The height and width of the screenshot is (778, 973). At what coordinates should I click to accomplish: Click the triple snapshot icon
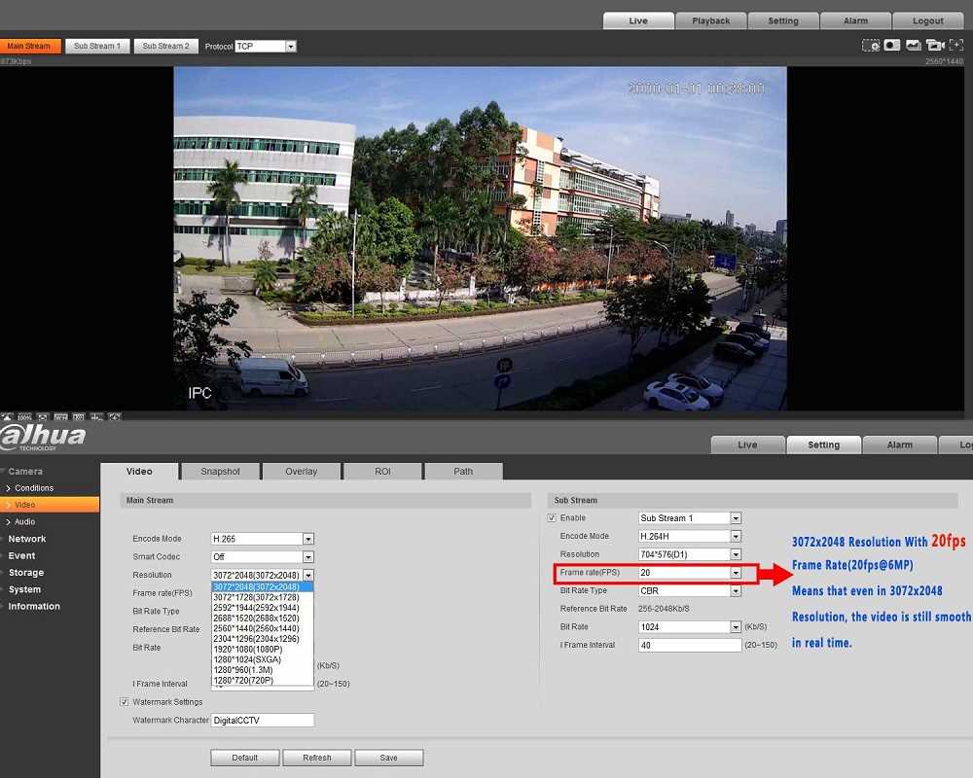click(x=914, y=45)
